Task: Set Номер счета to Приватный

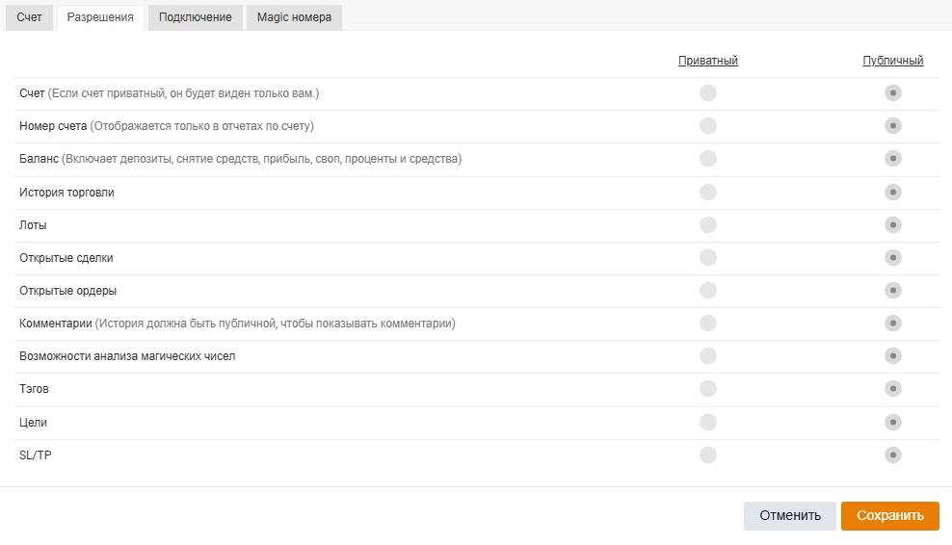Action: point(708,126)
